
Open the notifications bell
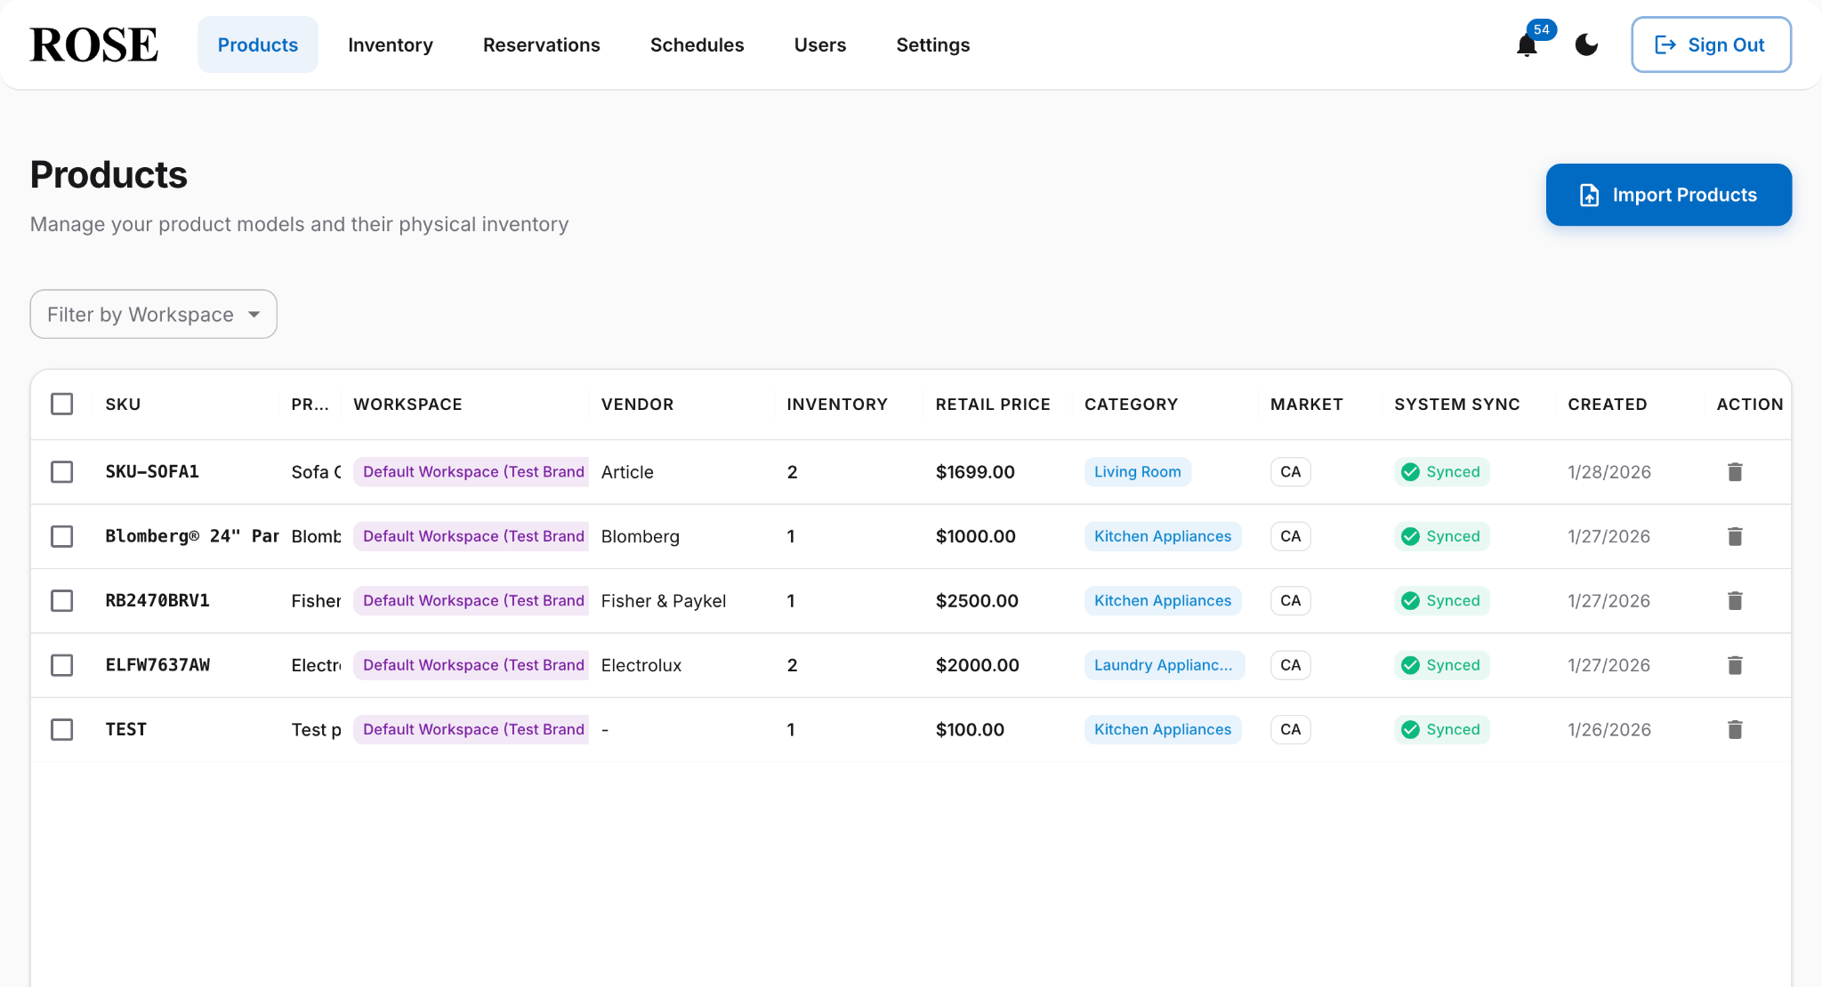click(x=1525, y=44)
